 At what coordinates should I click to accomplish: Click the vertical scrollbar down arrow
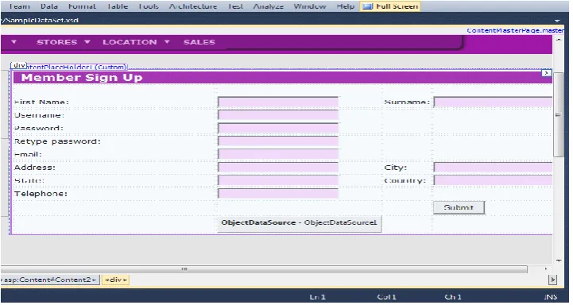point(559,261)
